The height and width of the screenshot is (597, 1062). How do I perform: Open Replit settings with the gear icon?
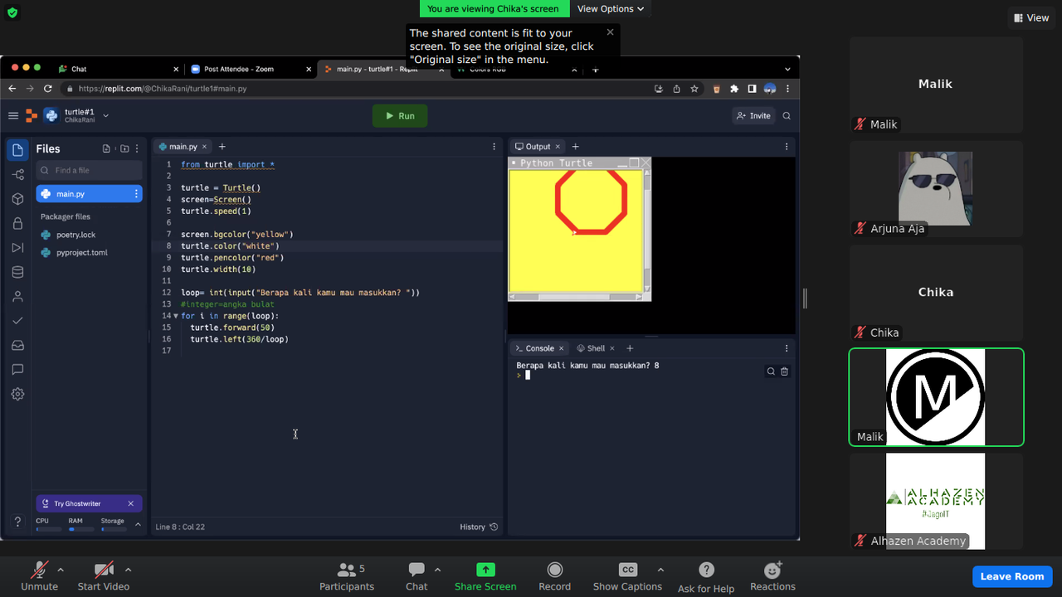(x=17, y=394)
